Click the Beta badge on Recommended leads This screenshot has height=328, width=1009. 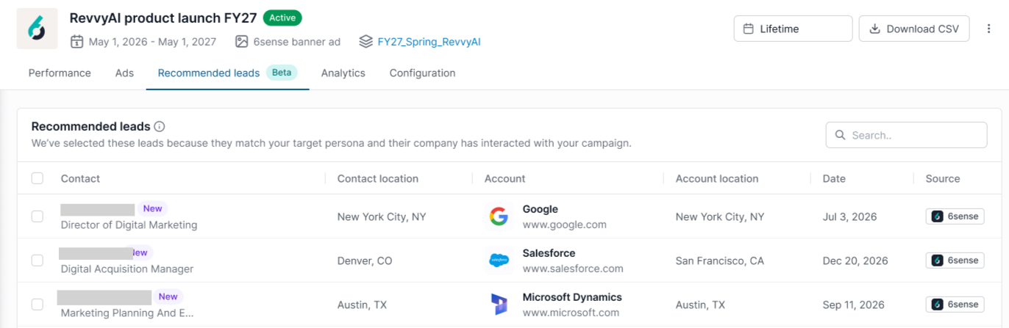(282, 72)
